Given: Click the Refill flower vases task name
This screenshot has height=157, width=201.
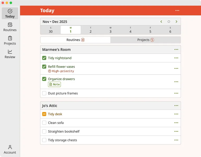Looking at the screenshot, I should tap(62, 67).
